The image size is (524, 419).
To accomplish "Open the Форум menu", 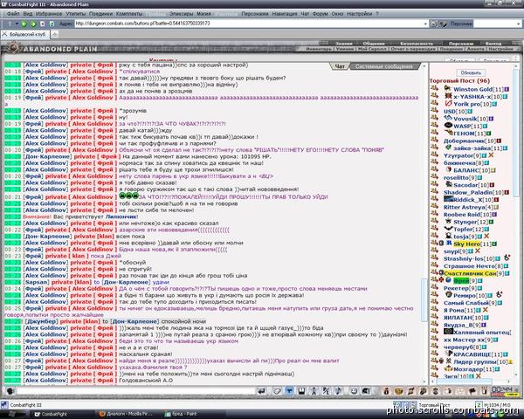I will click(x=321, y=14).
